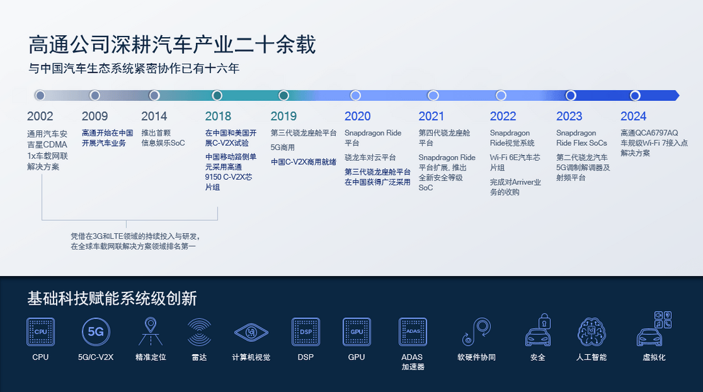Click the footnote 凭借在3G和LTE领域的持续投入与研发

coord(135,236)
